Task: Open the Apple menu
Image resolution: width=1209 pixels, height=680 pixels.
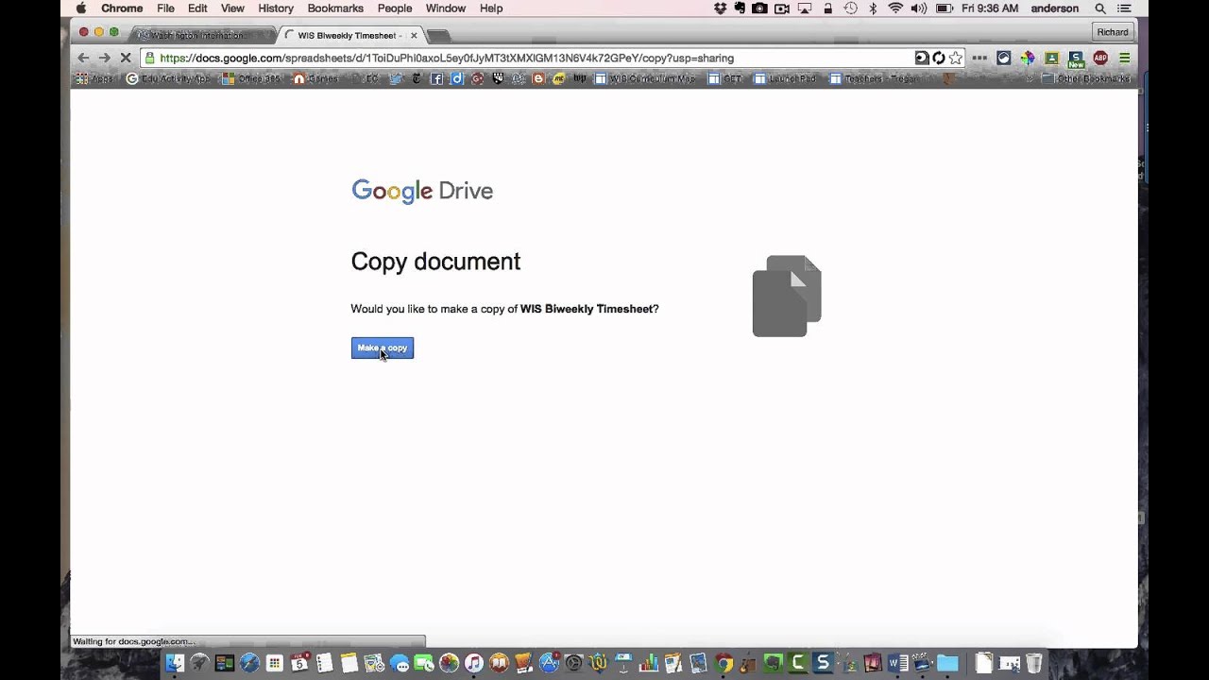Action: coord(81,8)
